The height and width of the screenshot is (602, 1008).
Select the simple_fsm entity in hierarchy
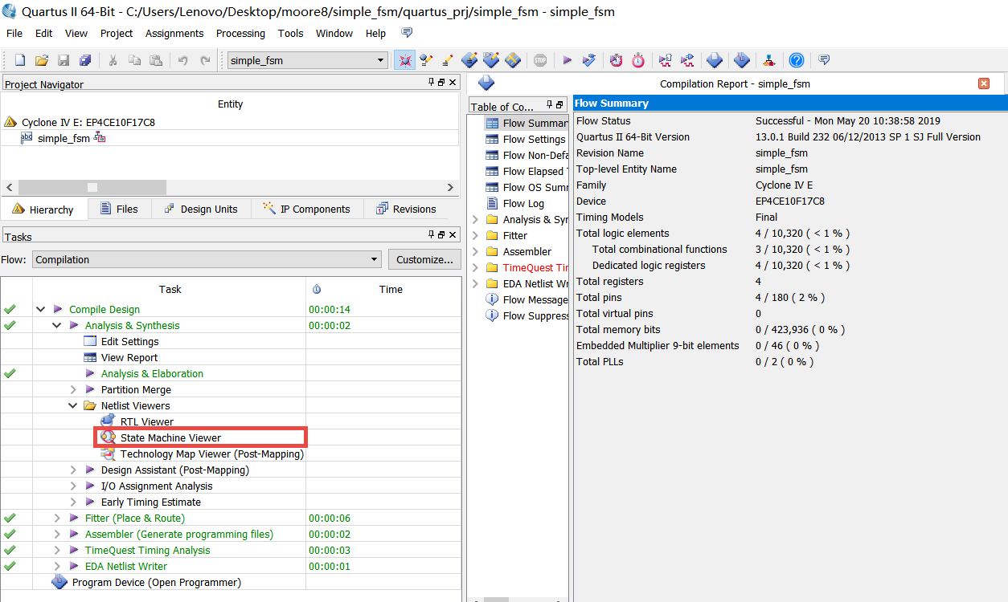64,138
